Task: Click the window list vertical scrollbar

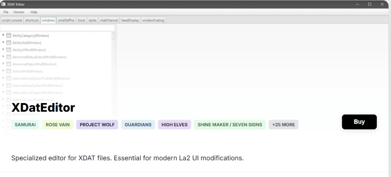Action: point(114,59)
